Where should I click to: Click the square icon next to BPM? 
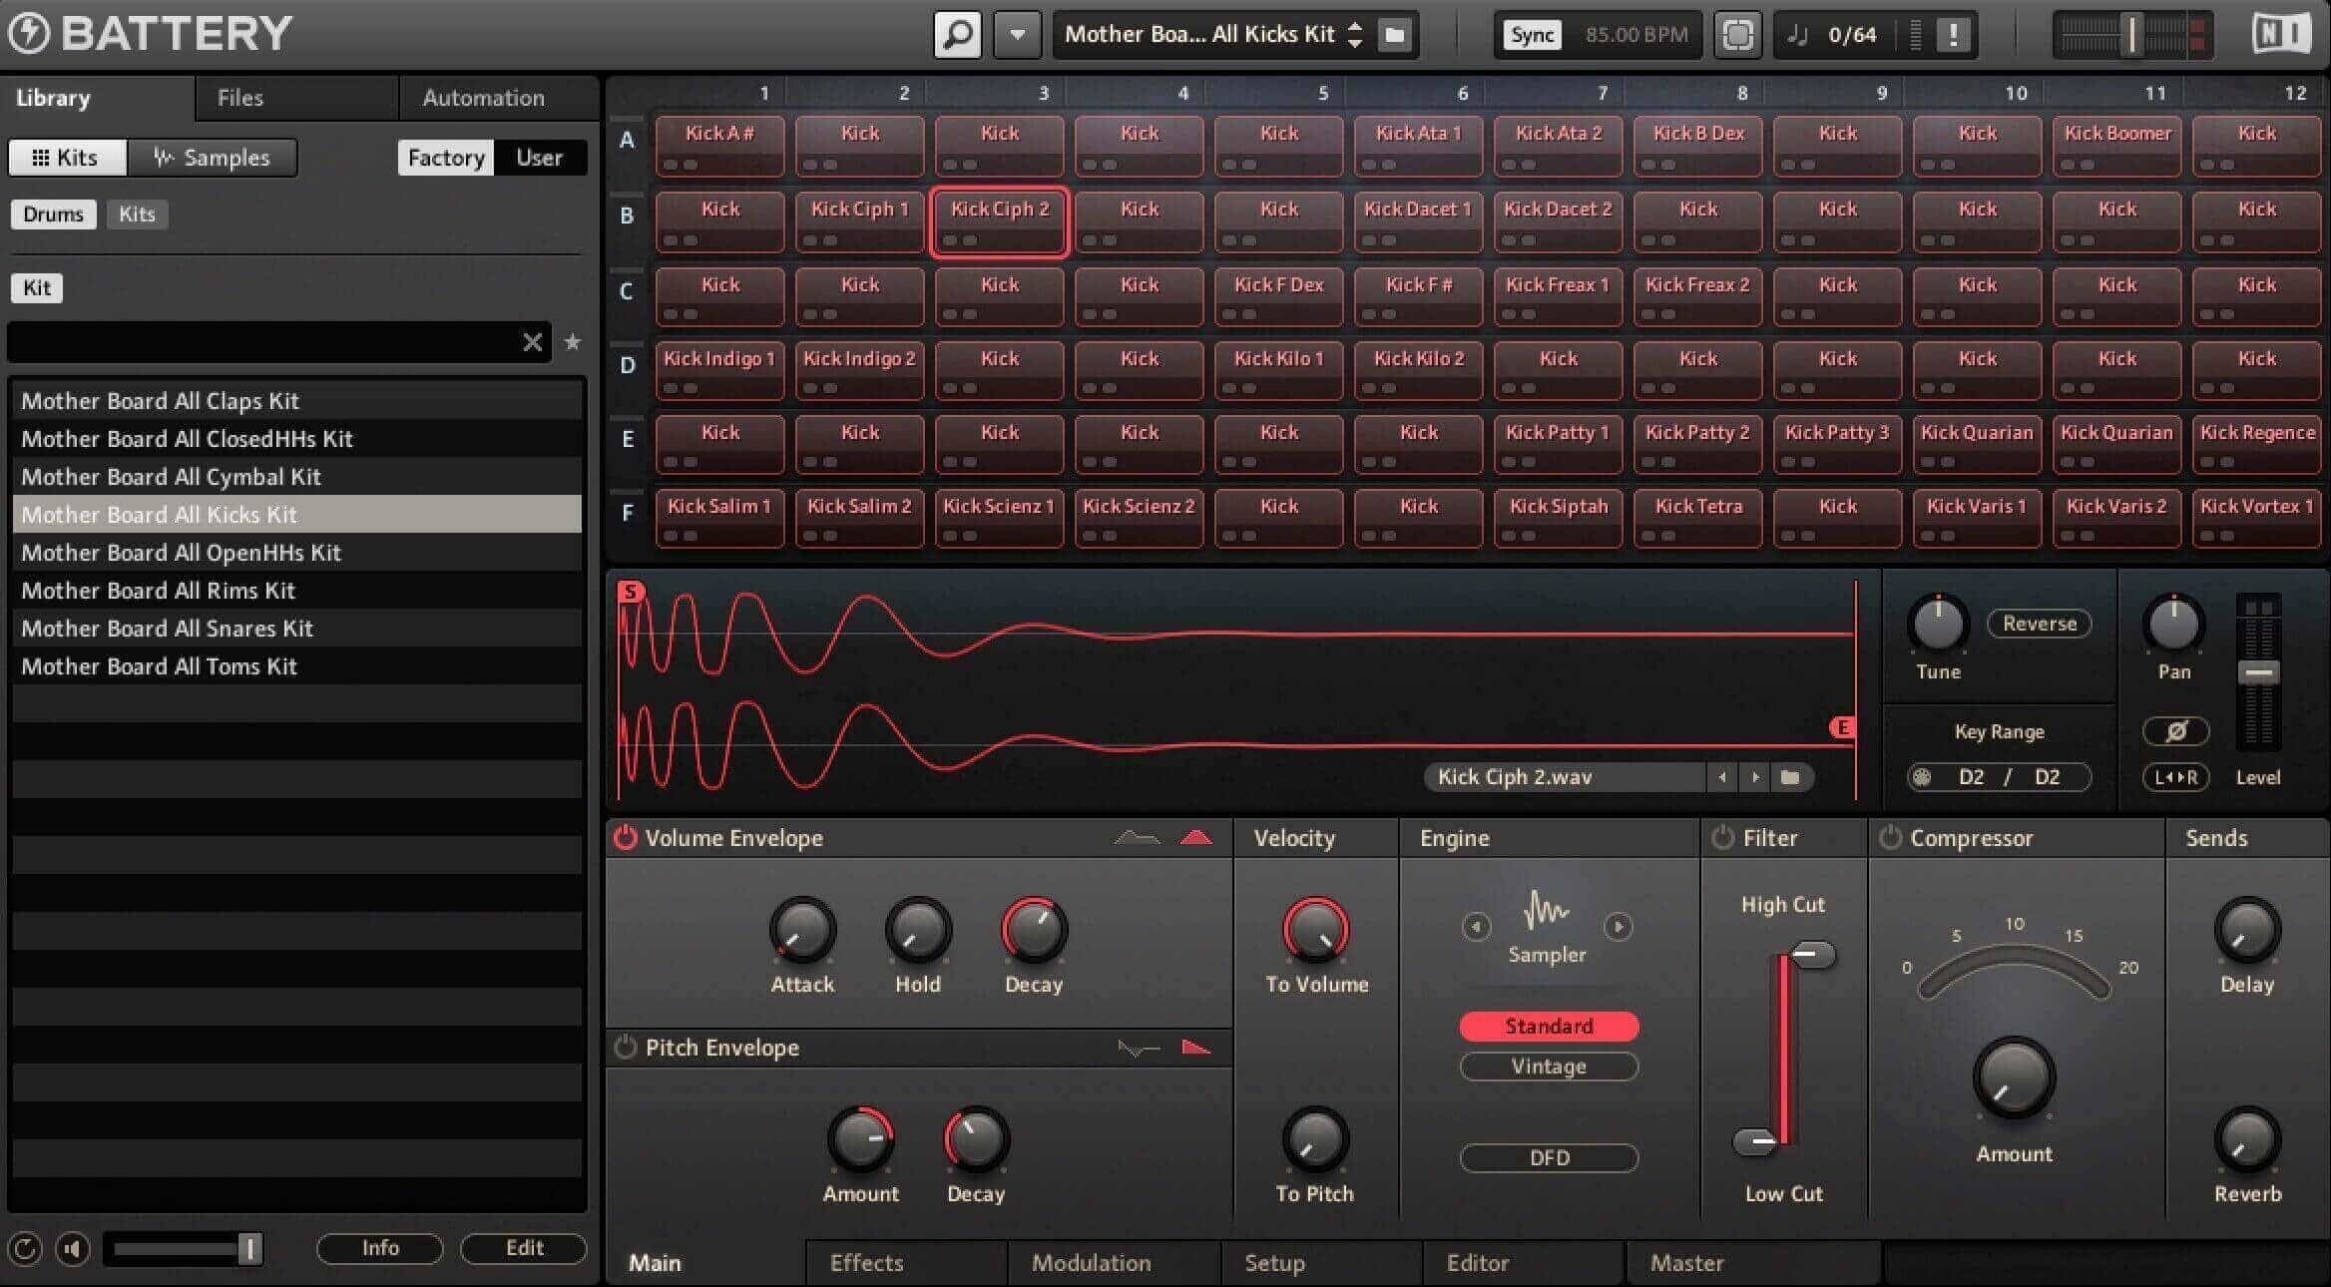point(1737,35)
